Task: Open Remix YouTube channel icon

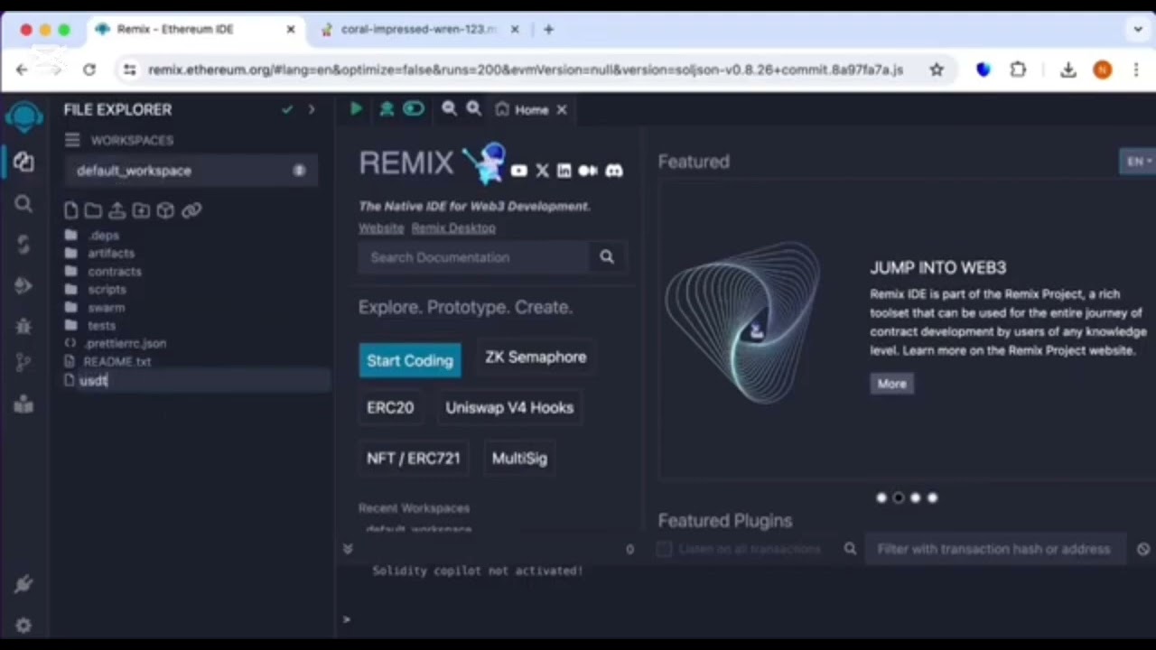Action: point(518,171)
